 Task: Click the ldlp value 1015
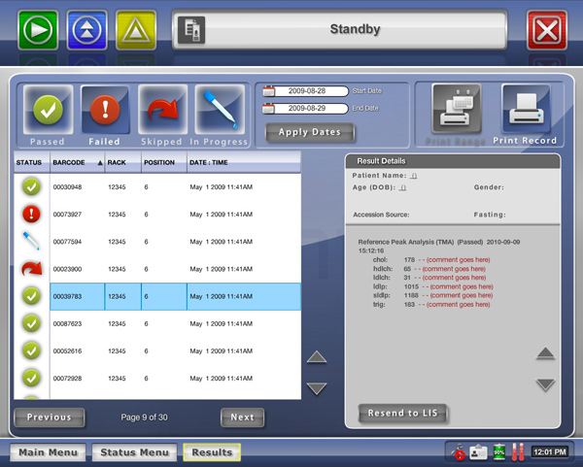pyautogui.click(x=411, y=286)
